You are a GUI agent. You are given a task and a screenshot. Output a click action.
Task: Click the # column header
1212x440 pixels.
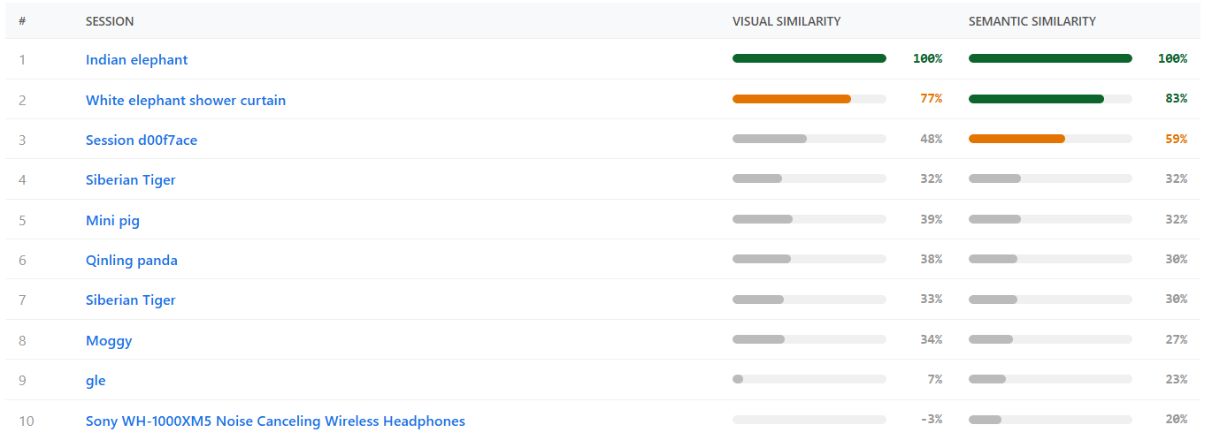[22, 21]
